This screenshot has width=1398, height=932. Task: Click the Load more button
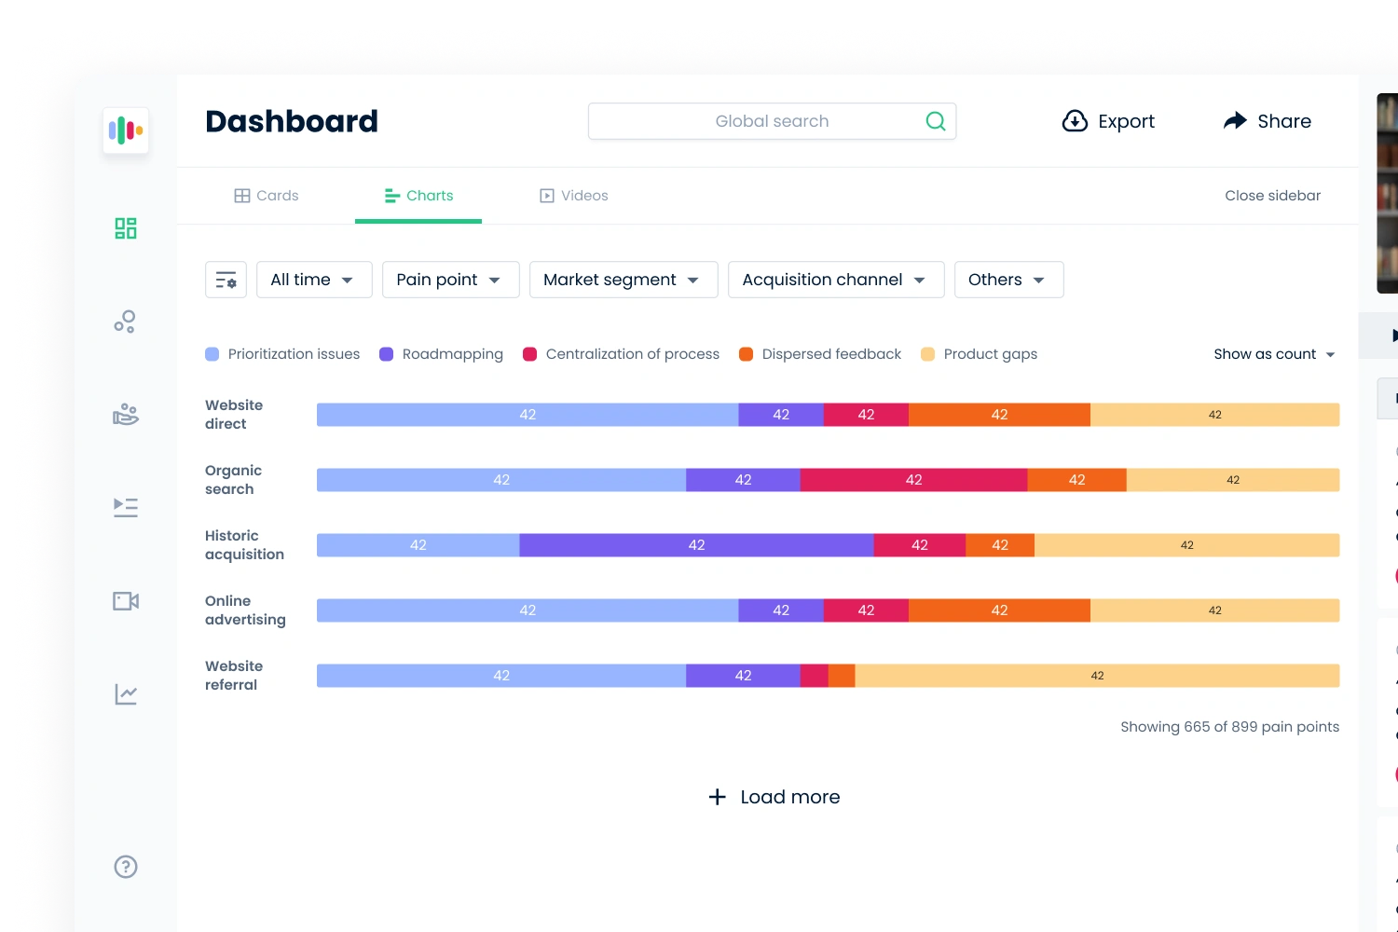pos(774,797)
